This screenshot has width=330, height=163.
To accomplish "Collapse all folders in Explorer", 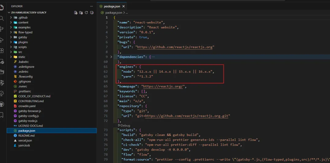I will pyautogui.click(x=92, y=12).
